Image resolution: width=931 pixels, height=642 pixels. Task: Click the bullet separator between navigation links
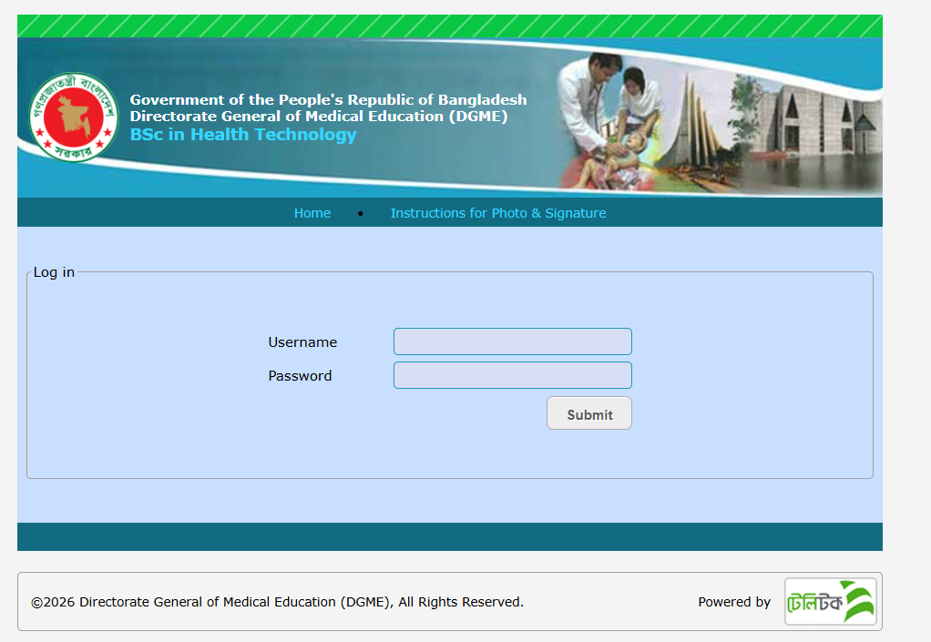pos(361,214)
